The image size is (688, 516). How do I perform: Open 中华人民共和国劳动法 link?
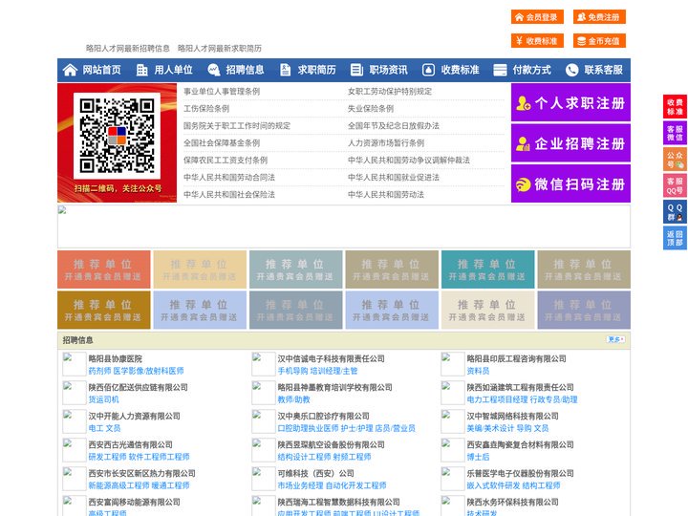(x=386, y=194)
